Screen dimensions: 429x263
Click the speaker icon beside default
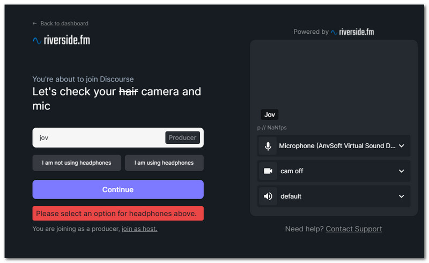tap(268, 196)
